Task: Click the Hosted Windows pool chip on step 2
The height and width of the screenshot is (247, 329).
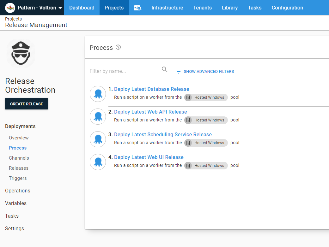Action: click(206, 120)
